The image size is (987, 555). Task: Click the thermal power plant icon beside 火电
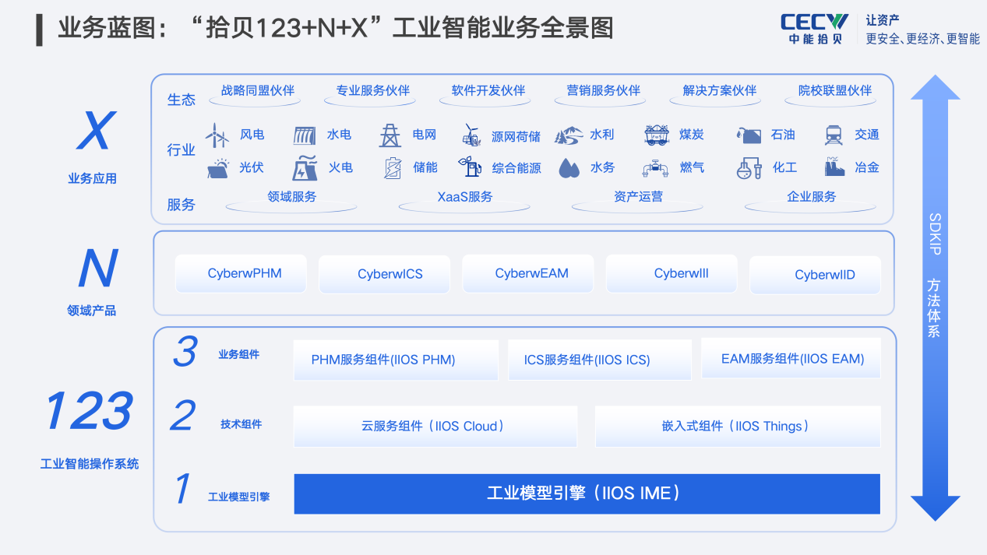(x=305, y=168)
